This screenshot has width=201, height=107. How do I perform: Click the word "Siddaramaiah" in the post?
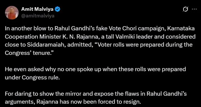[46, 45]
